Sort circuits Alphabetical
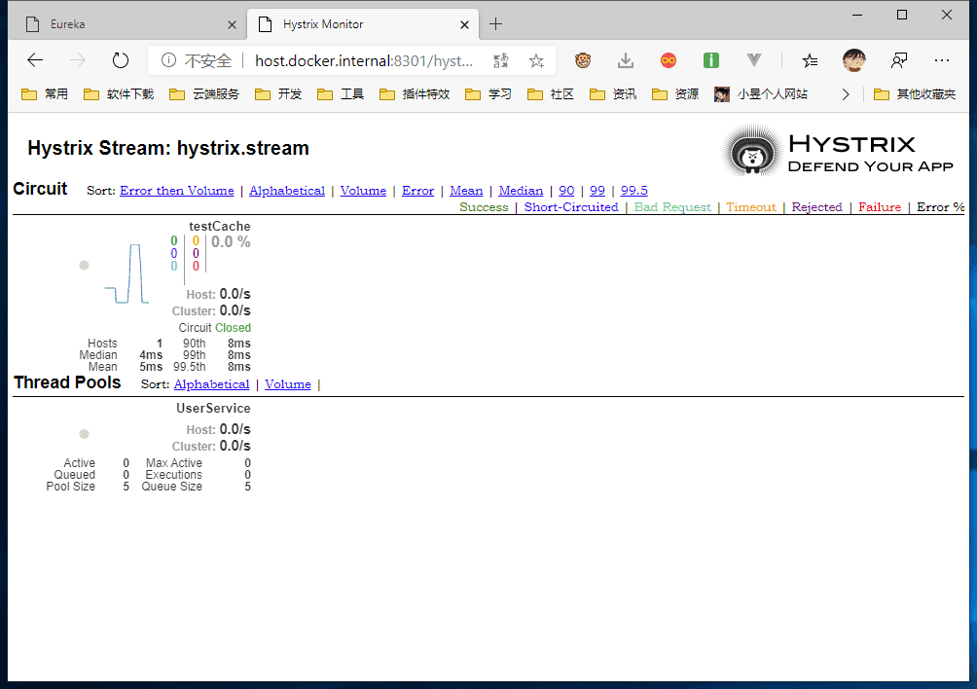Viewport: 977px width, 689px height. click(287, 191)
